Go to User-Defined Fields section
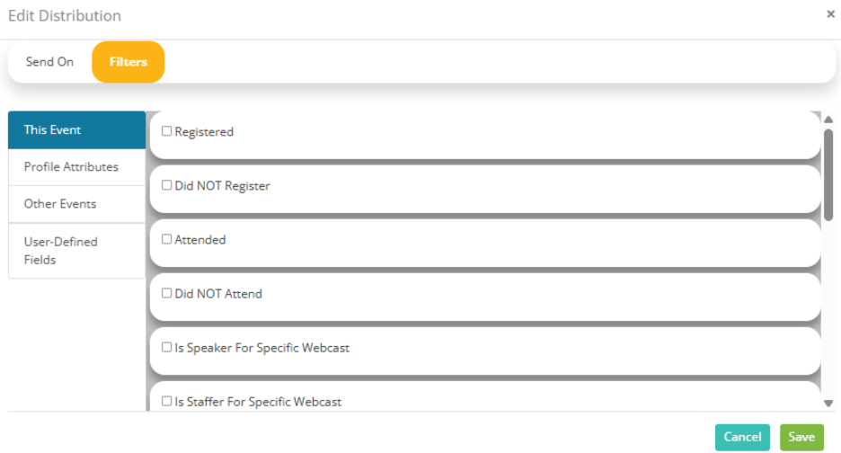The width and height of the screenshot is (841, 453). tap(76, 251)
